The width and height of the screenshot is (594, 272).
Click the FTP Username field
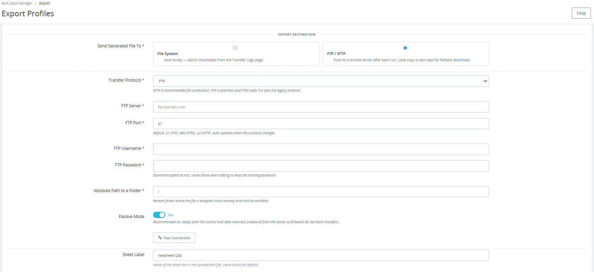pos(321,149)
